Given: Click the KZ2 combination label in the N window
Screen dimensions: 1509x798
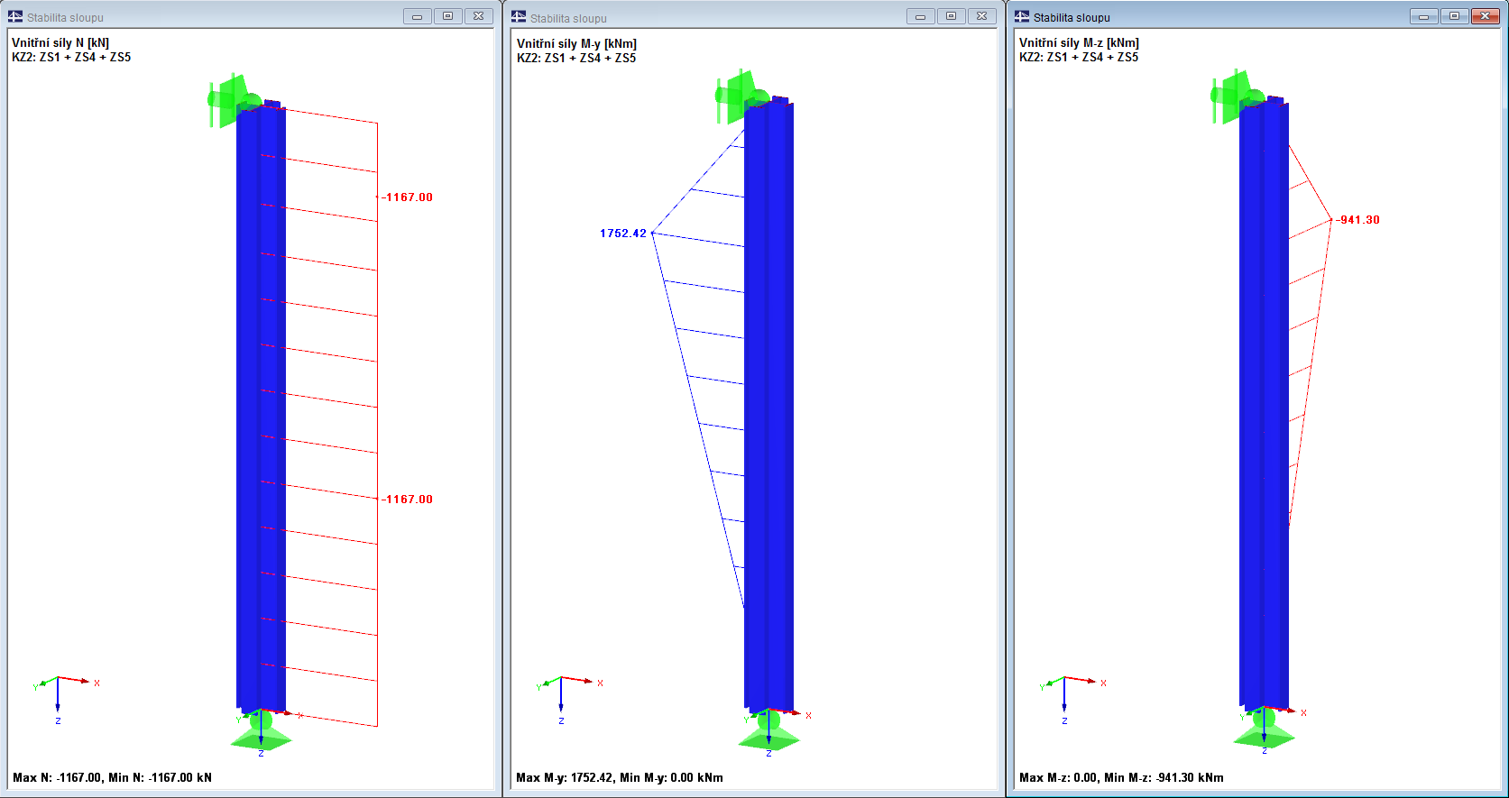Looking at the screenshot, I should tap(71, 57).
